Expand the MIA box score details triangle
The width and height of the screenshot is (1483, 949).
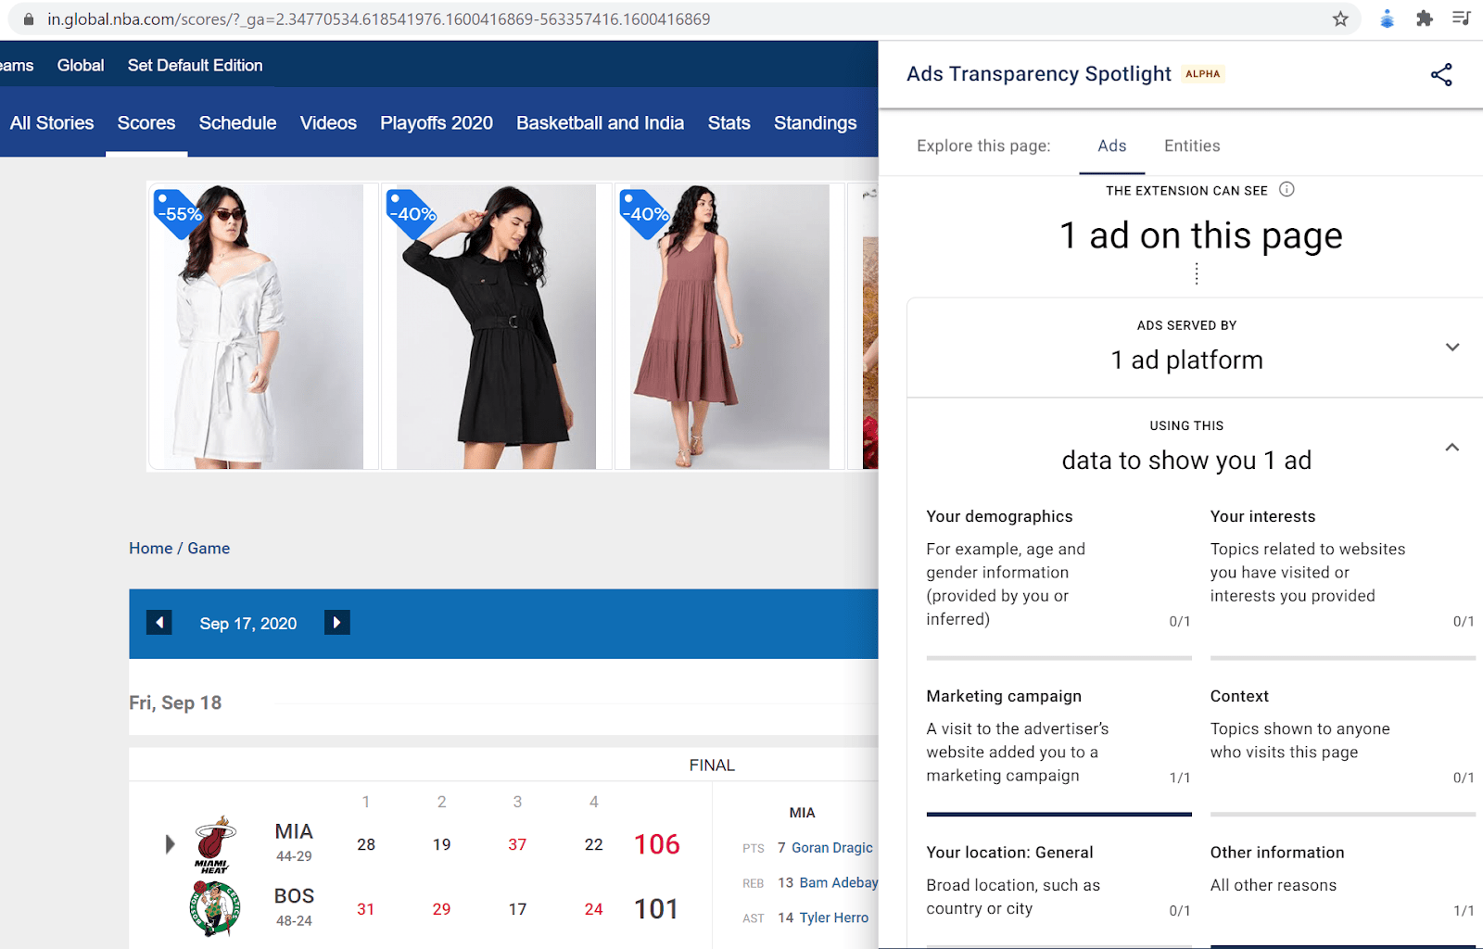coord(170,843)
